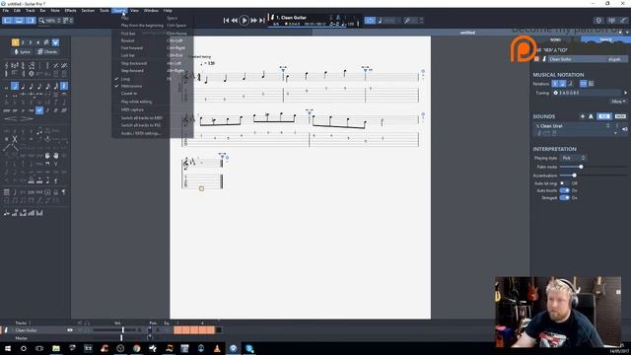The height and width of the screenshot is (355, 631).
Task: Click the tempo display in the LCD
Action: pos(348,24)
